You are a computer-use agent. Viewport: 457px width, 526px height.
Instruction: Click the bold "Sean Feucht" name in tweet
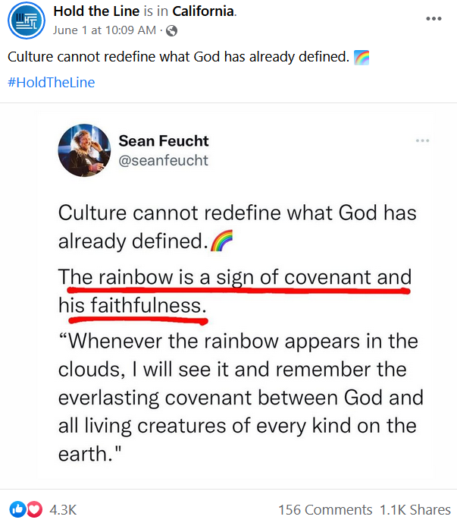(164, 140)
